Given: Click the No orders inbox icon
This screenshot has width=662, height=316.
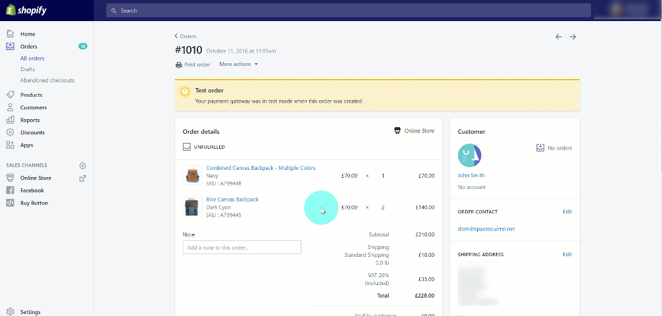Looking at the screenshot, I should tap(540, 148).
